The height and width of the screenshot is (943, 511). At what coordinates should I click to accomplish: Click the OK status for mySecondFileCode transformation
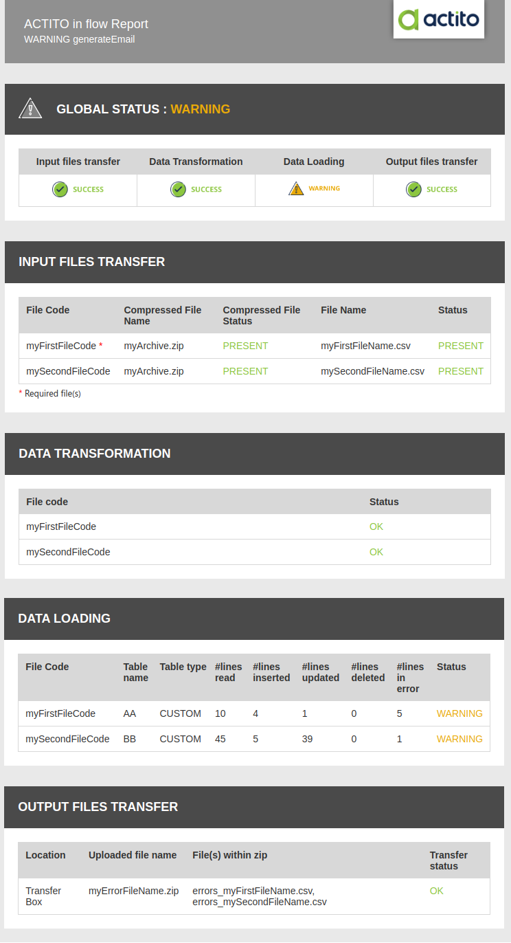point(376,552)
